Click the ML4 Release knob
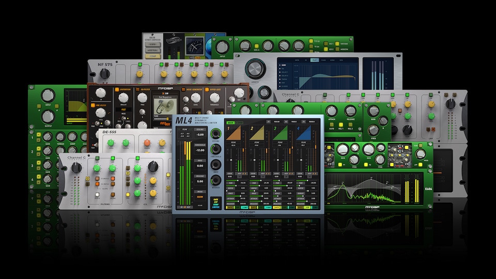 click(215, 180)
